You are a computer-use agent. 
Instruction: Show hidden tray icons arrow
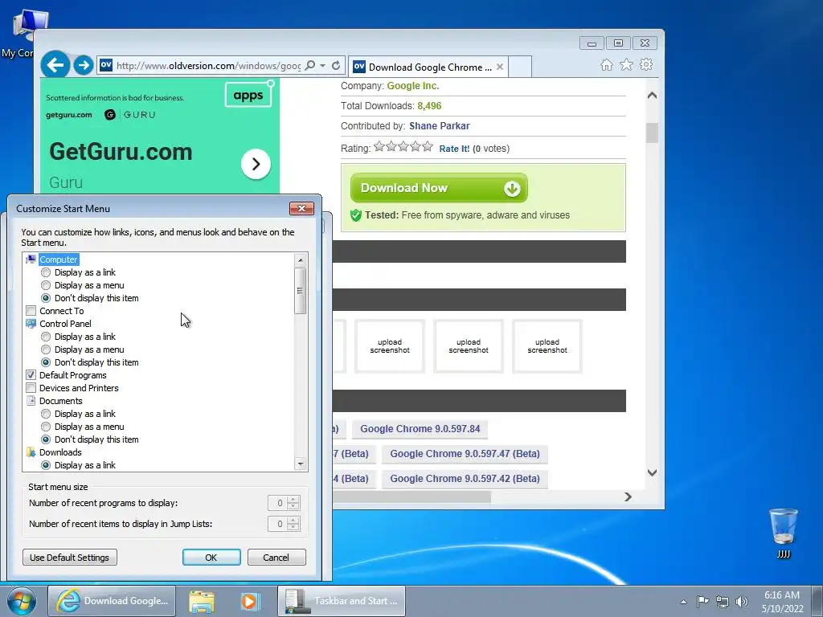[x=683, y=602]
